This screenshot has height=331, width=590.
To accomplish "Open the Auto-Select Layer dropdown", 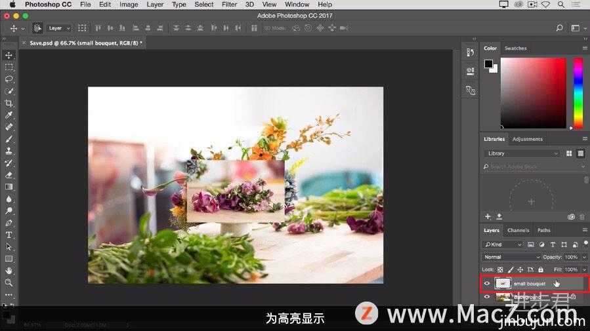I will click(x=59, y=28).
